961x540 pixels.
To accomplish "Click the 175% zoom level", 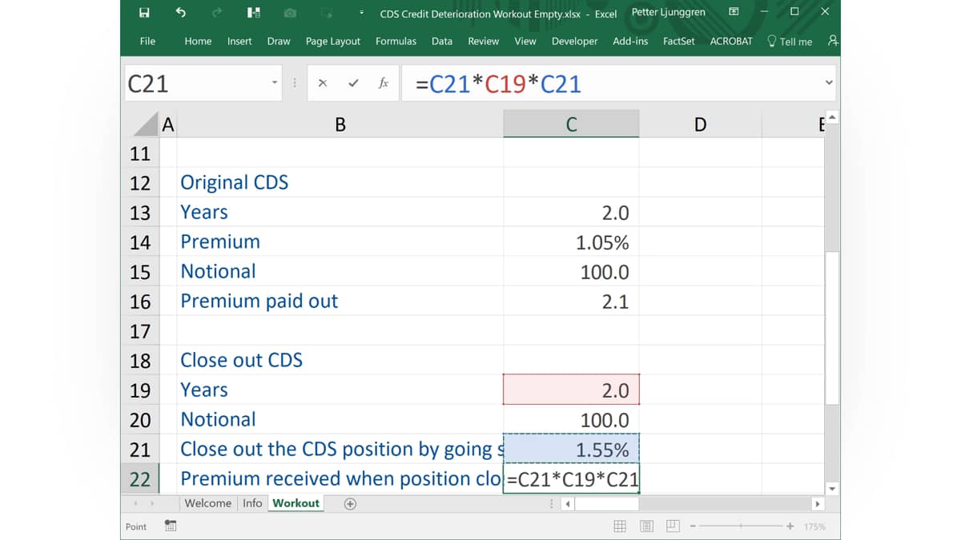I will point(815,526).
